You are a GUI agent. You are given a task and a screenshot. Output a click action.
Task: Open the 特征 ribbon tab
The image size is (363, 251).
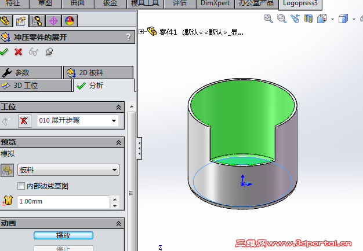(x=13, y=3)
